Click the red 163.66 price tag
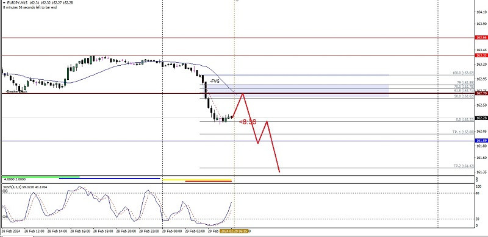The height and width of the screenshot is (237, 488). (x=481, y=38)
